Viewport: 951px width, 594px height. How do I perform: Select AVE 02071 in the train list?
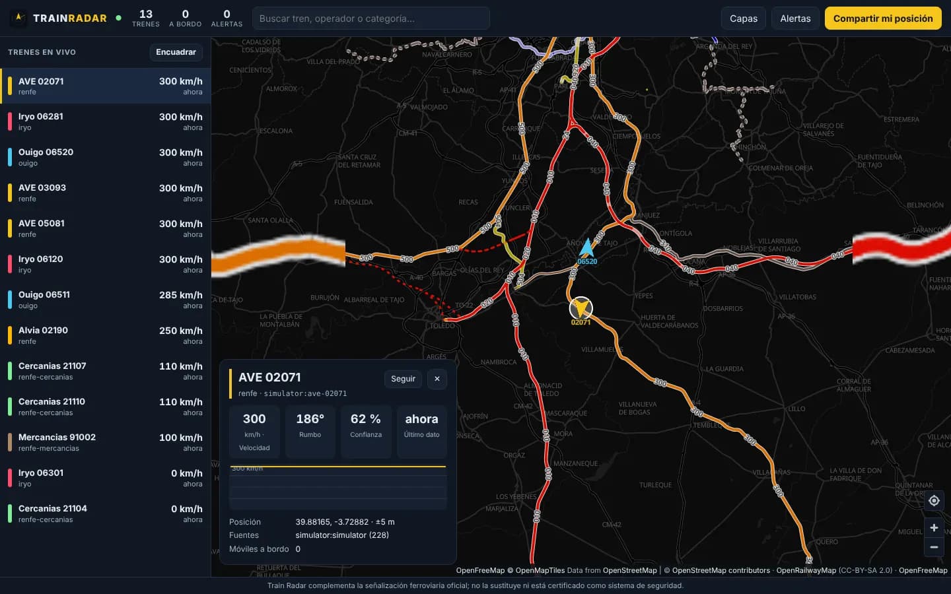pyautogui.click(x=106, y=86)
